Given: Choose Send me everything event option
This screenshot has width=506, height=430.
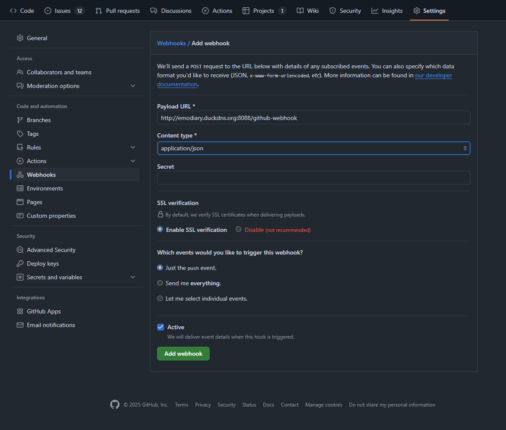Looking at the screenshot, I should pos(160,283).
